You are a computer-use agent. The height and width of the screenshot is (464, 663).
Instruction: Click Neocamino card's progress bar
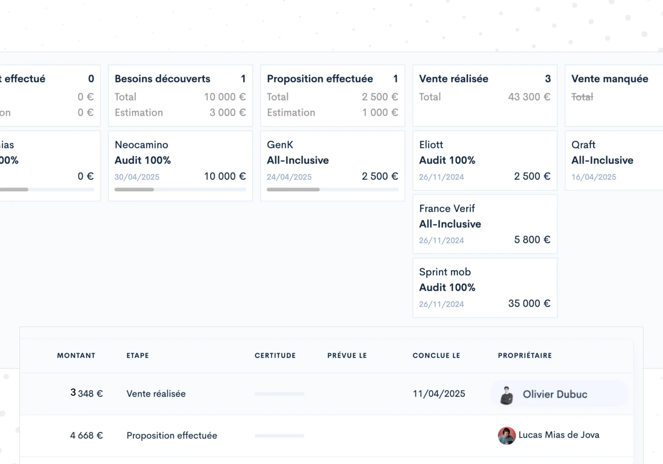pos(180,190)
